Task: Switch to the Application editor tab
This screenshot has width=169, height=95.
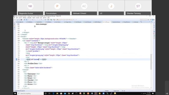Action: click(40, 22)
